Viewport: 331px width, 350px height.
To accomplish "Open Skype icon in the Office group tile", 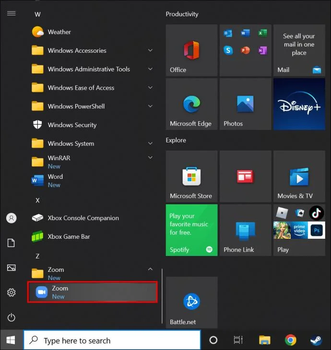I will click(x=228, y=50).
